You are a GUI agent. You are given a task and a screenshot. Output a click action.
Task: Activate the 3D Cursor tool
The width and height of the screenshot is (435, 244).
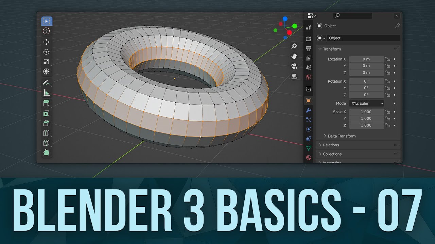(47, 31)
